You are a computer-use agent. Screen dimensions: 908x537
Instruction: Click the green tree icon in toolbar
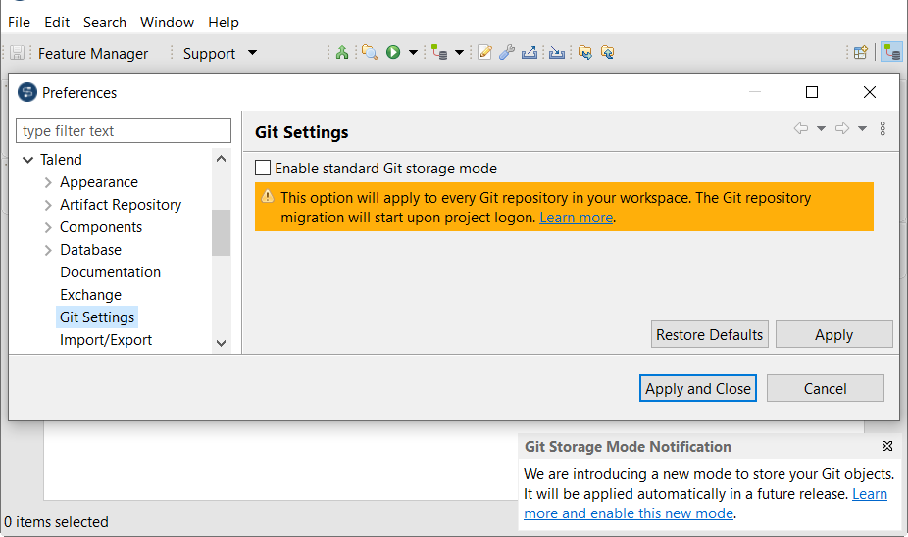(x=341, y=53)
